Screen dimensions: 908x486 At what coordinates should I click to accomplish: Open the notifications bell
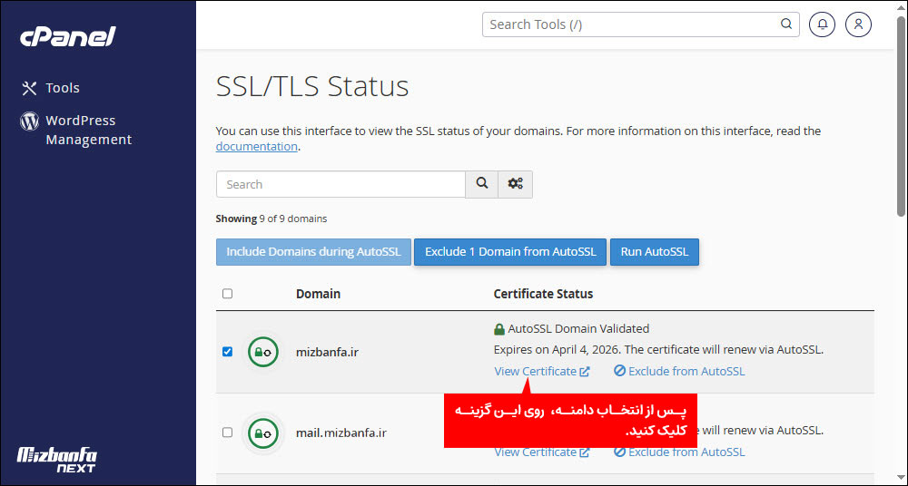(823, 24)
